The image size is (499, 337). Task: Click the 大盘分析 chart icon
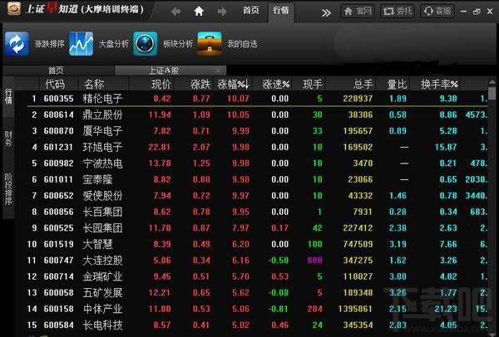pos(82,43)
